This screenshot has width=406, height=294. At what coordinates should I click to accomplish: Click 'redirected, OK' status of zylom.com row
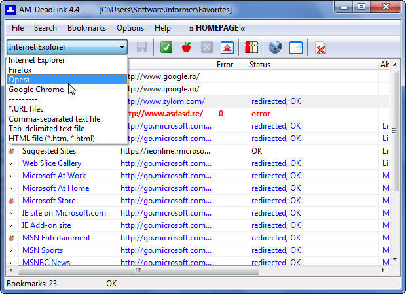(x=276, y=101)
